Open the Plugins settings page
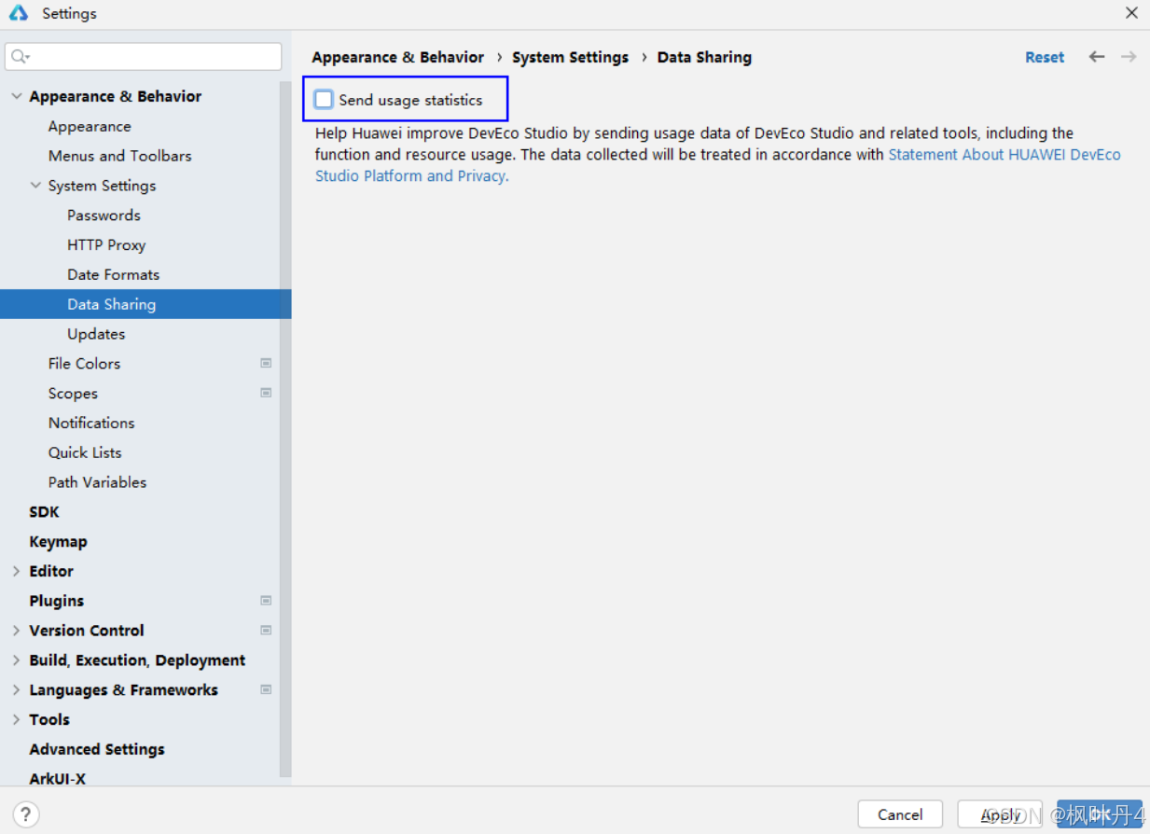This screenshot has height=834, width=1150. click(x=56, y=601)
